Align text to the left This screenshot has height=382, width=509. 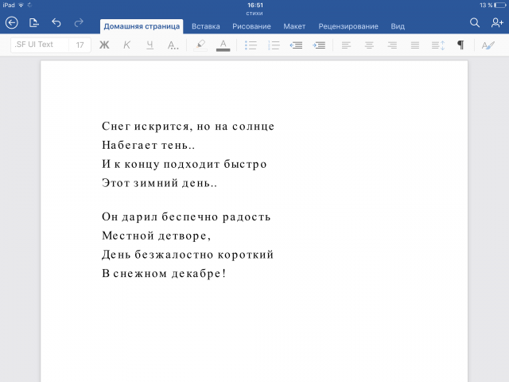347,45
